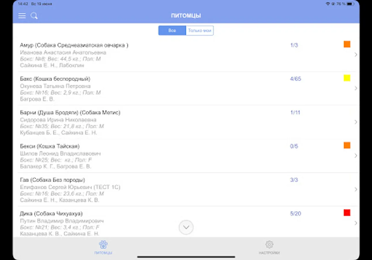
Task: Open the Гав row chevron
Action: 356,190
